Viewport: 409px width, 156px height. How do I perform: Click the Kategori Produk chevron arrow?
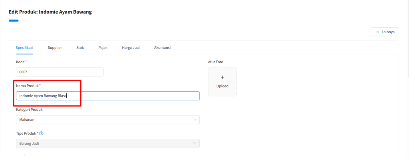click(x=195, y=120)
